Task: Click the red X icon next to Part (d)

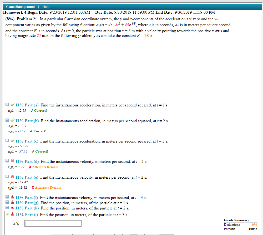Action: click(12, 161)
